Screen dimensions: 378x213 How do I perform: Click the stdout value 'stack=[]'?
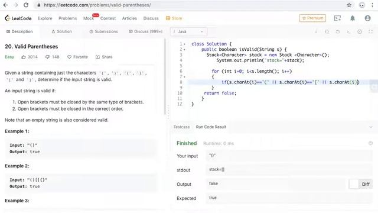(217, 170)
